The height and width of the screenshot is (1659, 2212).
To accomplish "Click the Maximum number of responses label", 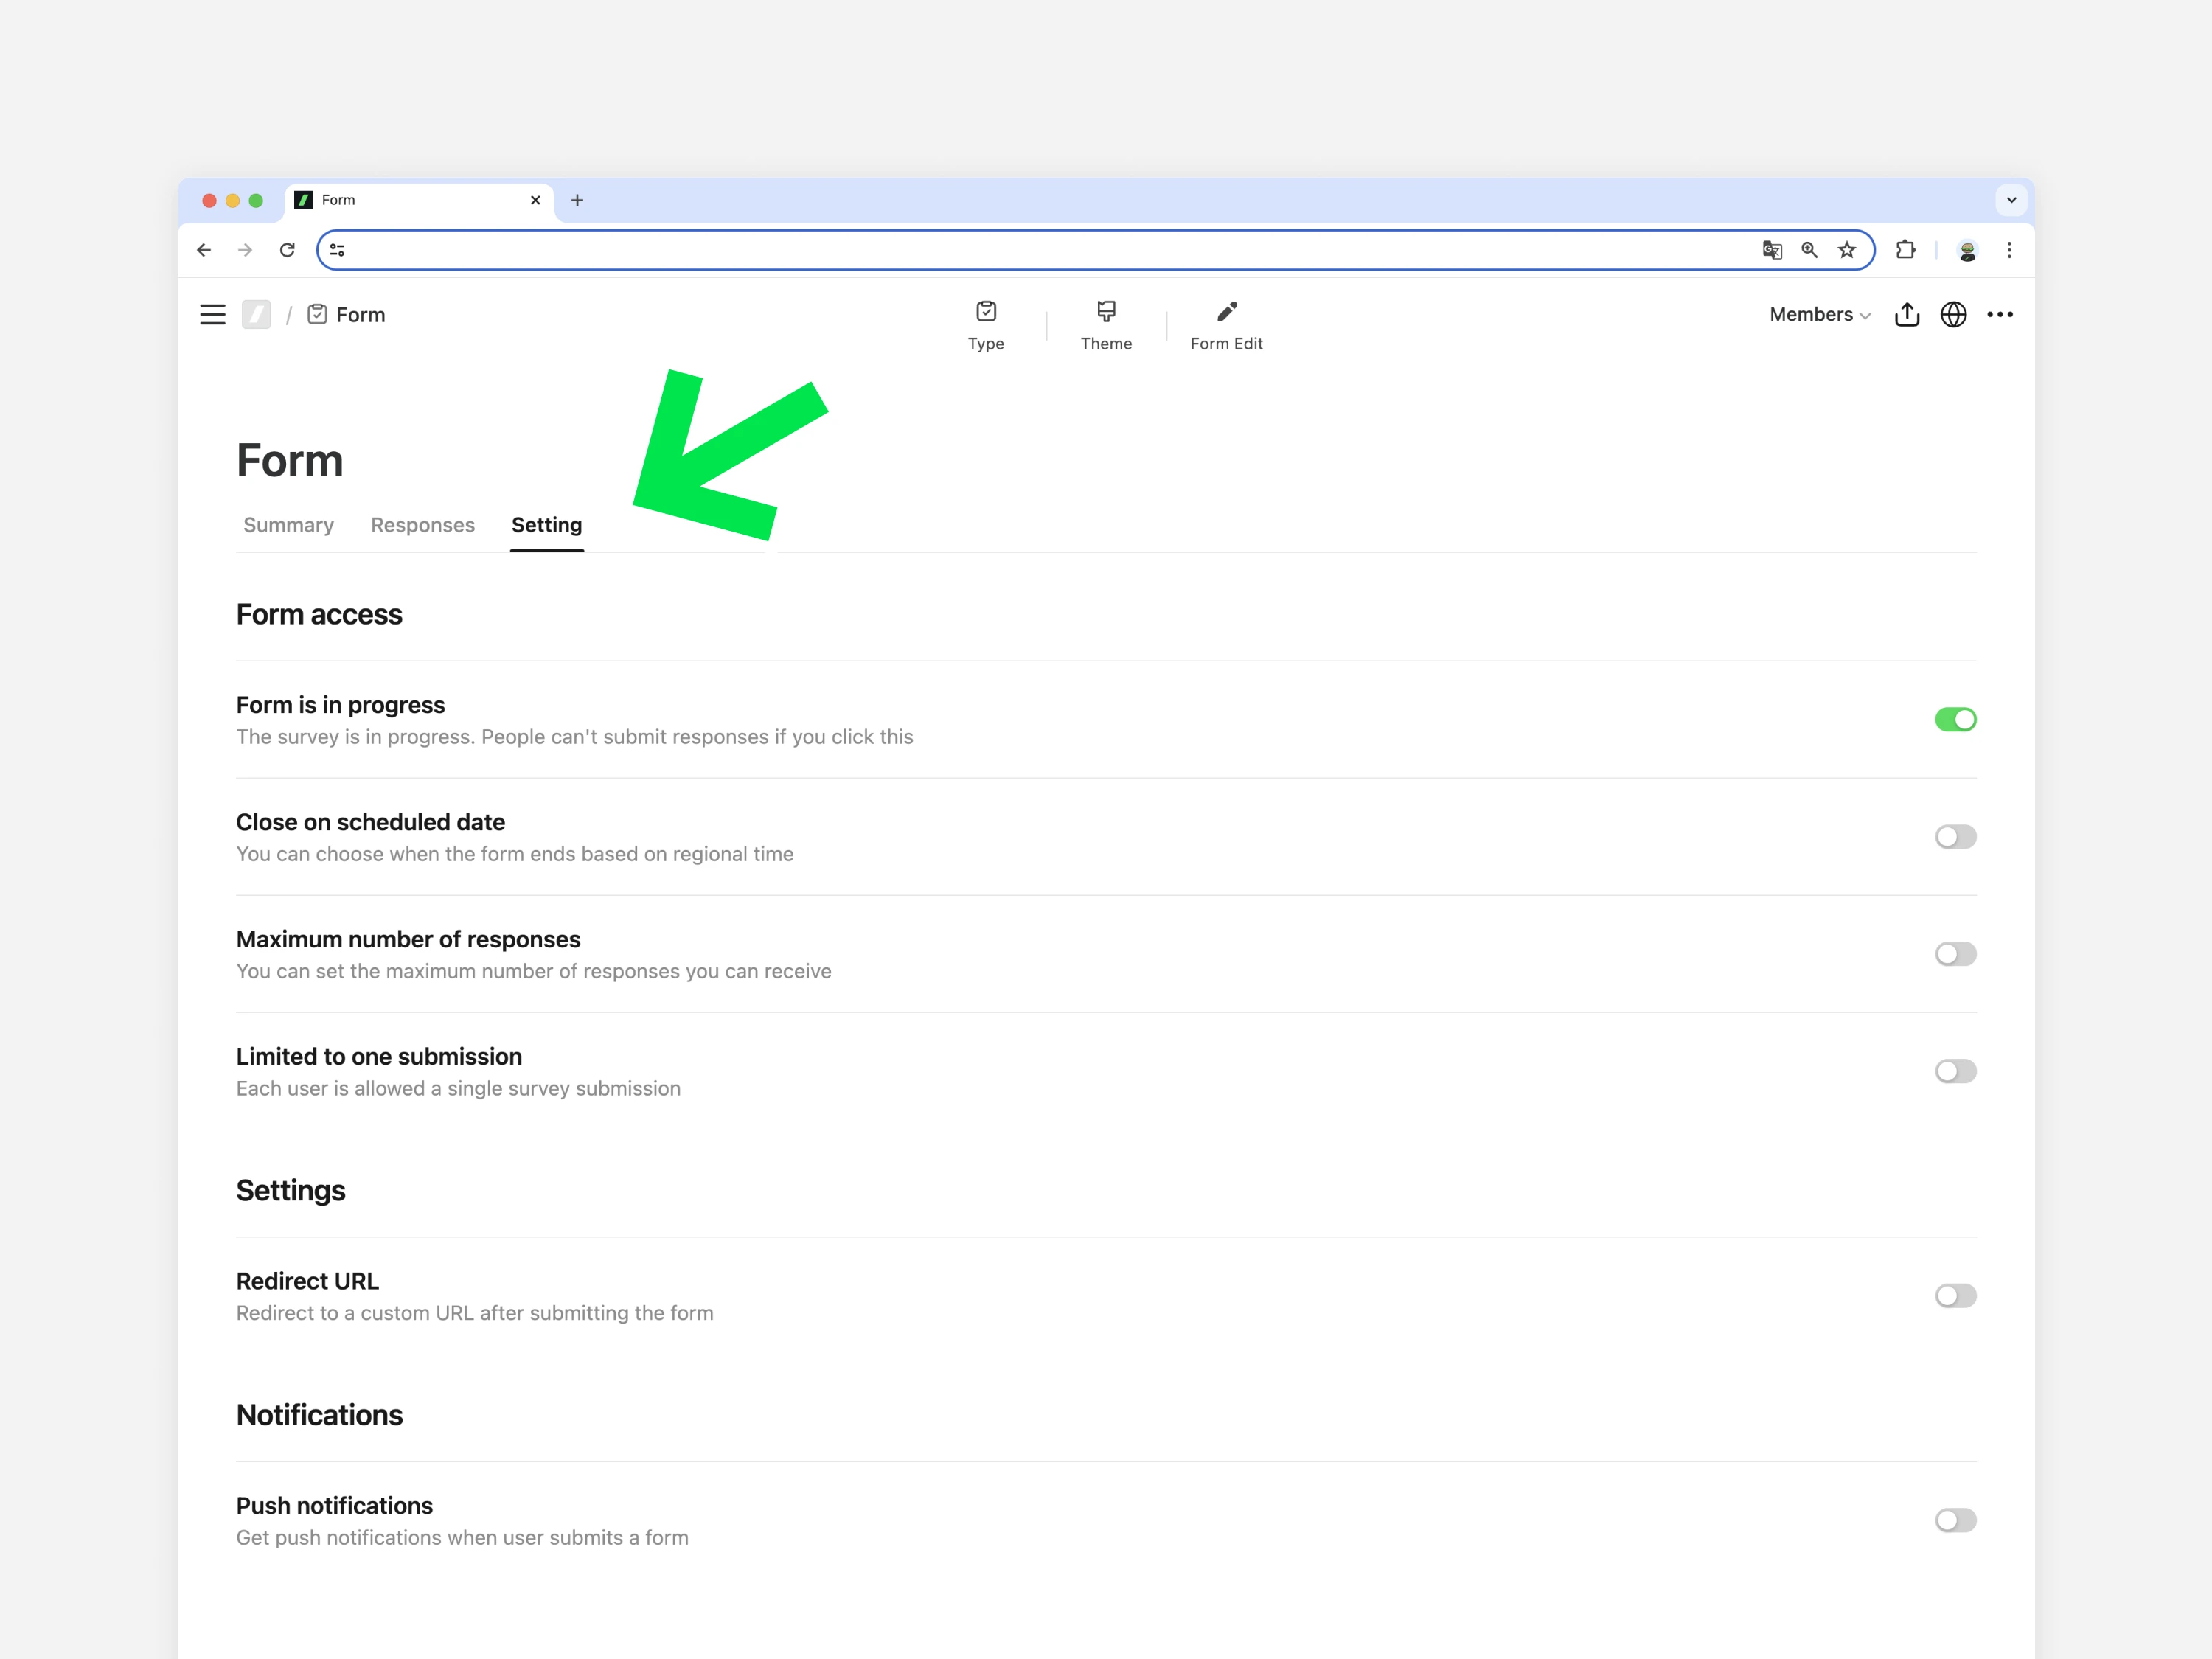I will pos(408,939).
